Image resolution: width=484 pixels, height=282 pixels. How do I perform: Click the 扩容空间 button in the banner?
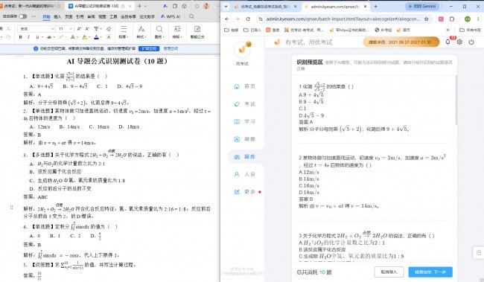(x=149, y=48)
